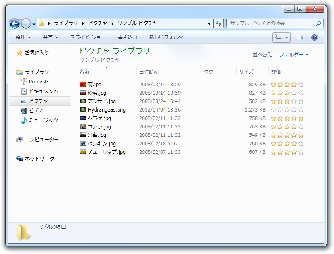The height and width of the screenshot is (254, 334).
Task: Open ミュージック from the navigation pane
Action: point(43,120)
